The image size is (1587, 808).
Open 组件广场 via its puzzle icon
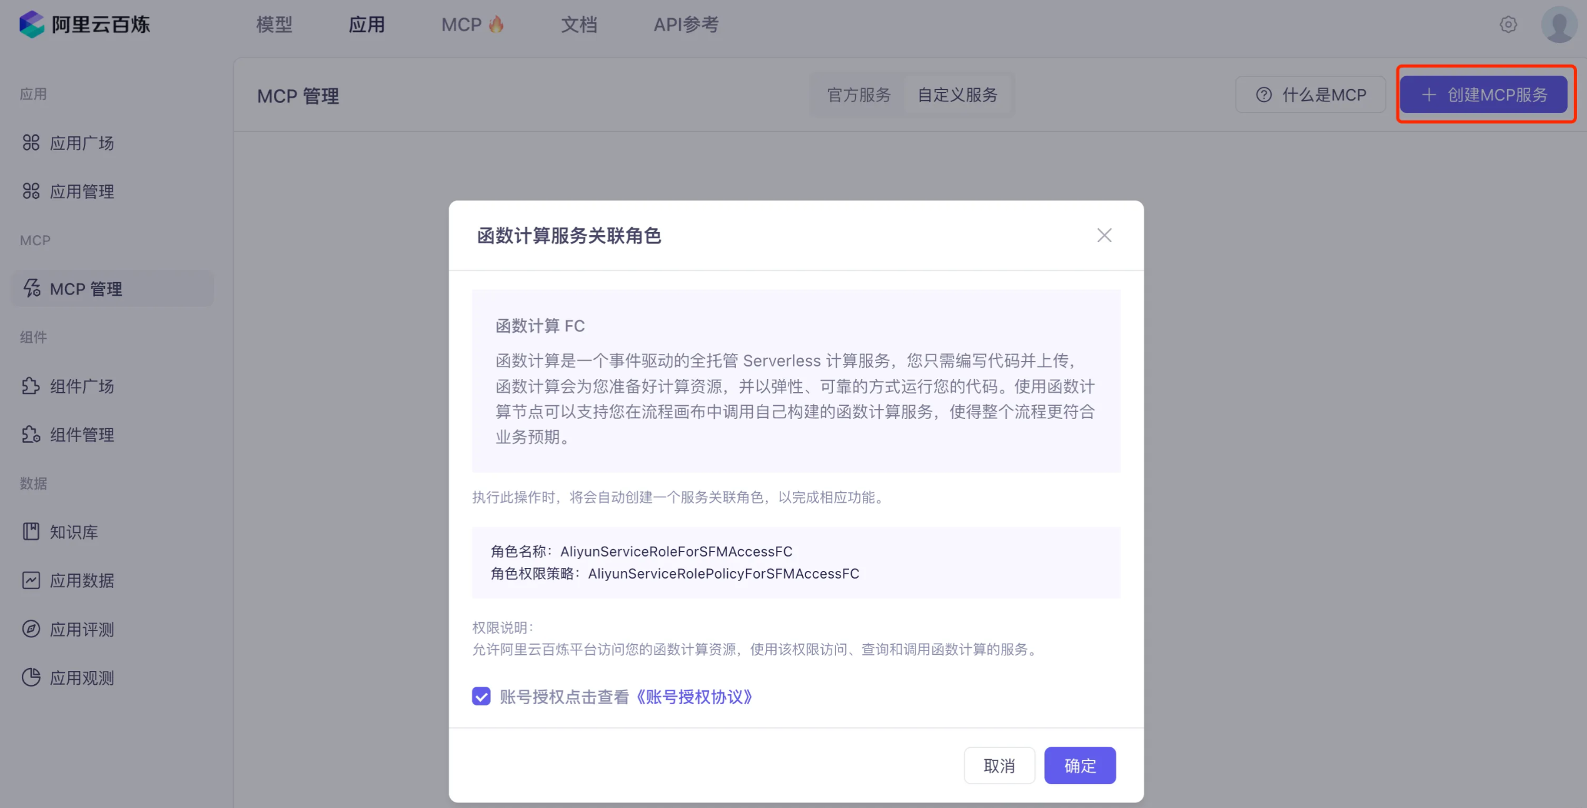(x=31, y=386)
